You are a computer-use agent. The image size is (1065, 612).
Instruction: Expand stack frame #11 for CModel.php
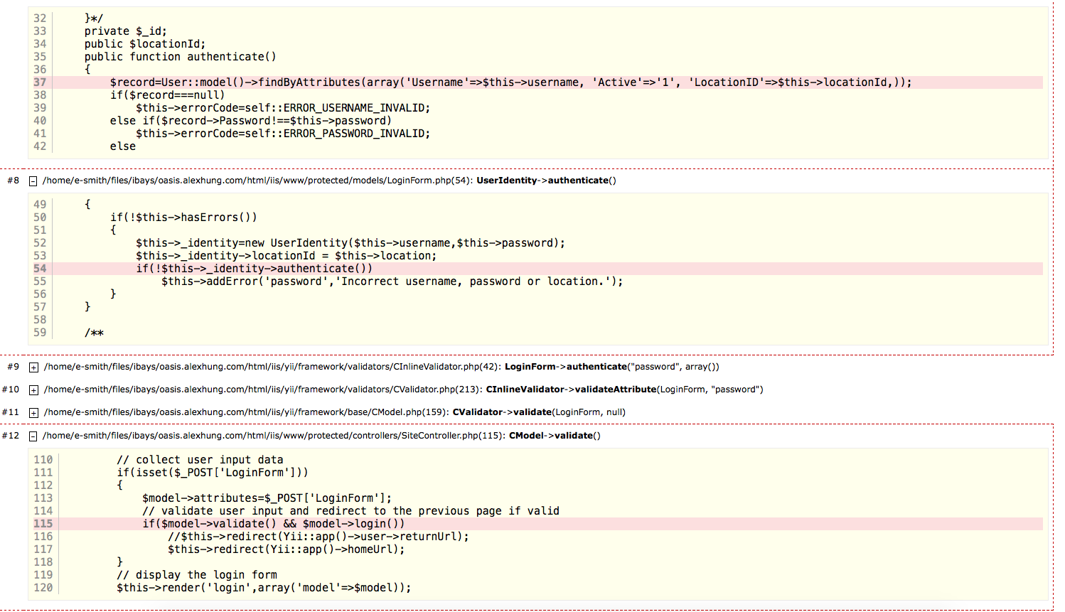click(x=33, y=412)
